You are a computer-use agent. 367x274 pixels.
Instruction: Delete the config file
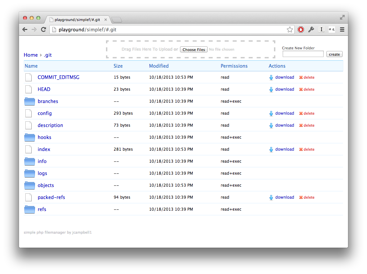click(x=307, y=113)
